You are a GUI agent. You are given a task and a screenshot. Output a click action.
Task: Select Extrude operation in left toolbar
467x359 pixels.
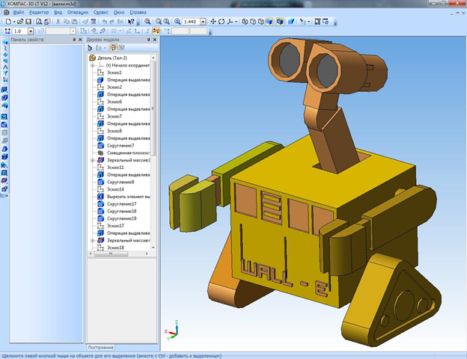[4, 90]
